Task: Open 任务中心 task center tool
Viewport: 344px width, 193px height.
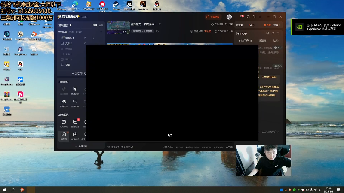Action: [64, 123]
